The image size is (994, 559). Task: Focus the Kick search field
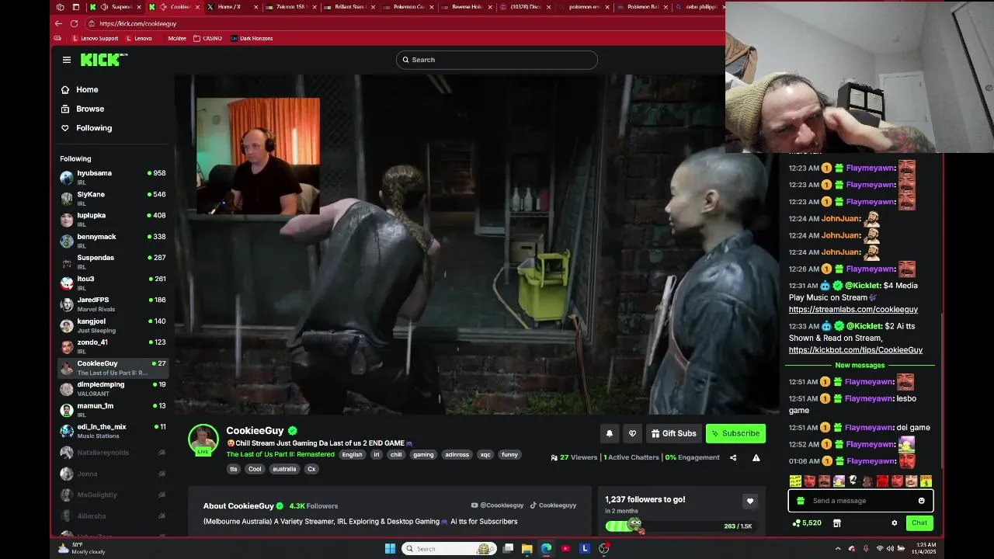(497, 60)
